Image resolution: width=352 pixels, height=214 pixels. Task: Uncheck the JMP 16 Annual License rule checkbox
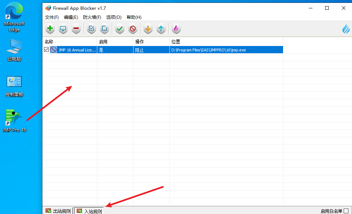pos(46,50)
